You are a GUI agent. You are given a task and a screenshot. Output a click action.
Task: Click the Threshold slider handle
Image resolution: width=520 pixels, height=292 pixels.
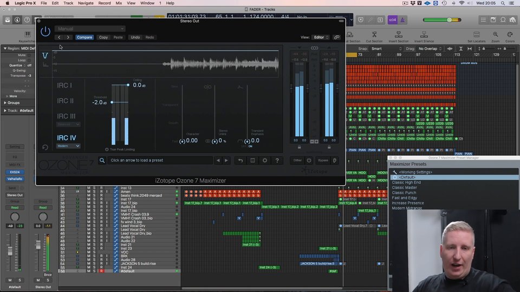[x=112, y=102]
